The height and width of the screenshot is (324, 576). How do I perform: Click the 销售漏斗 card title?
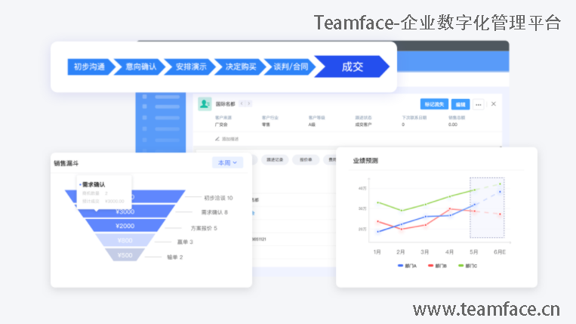click(66, 163)
